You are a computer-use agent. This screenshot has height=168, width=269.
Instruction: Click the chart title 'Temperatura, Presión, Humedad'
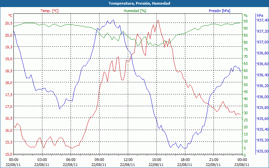pyautogui.click(x=139, y=3)
